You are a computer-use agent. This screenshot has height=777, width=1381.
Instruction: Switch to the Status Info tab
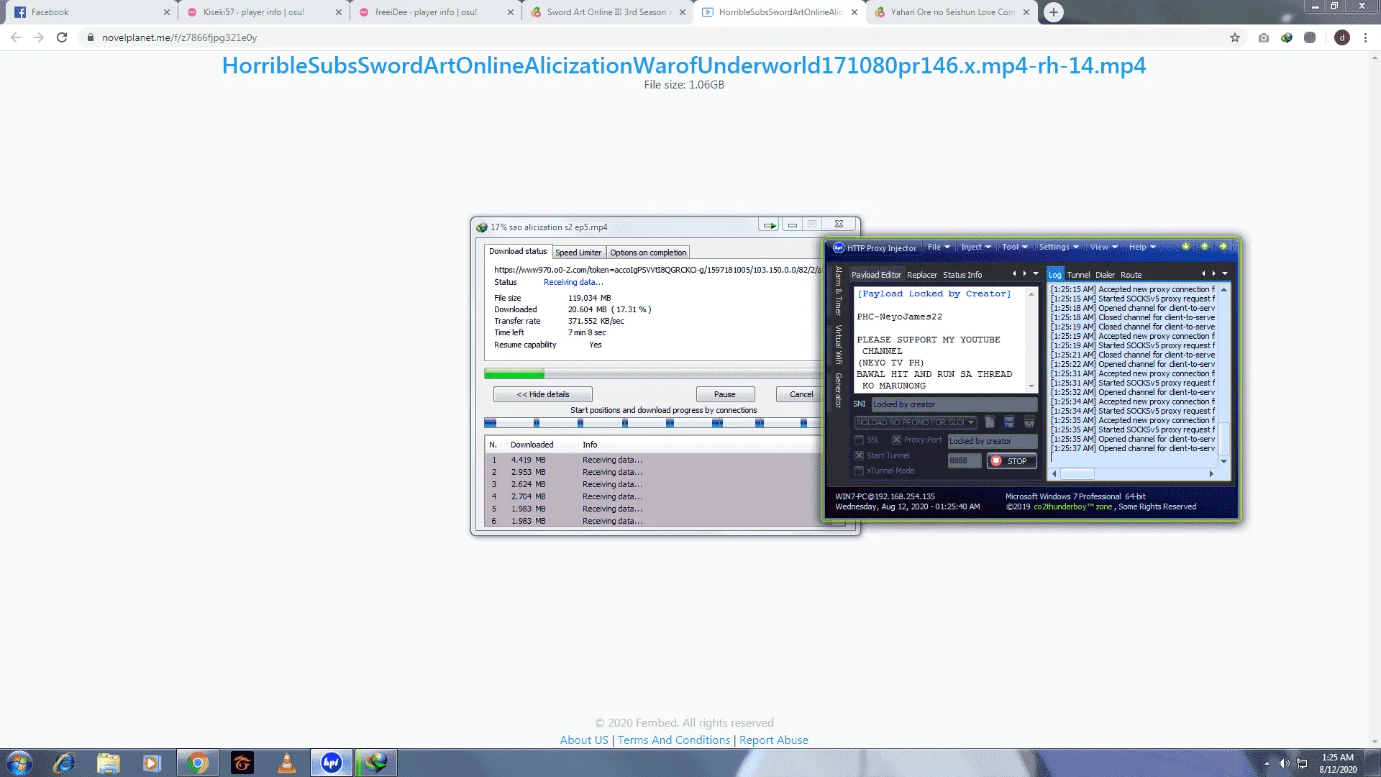(x=962, y=275)
